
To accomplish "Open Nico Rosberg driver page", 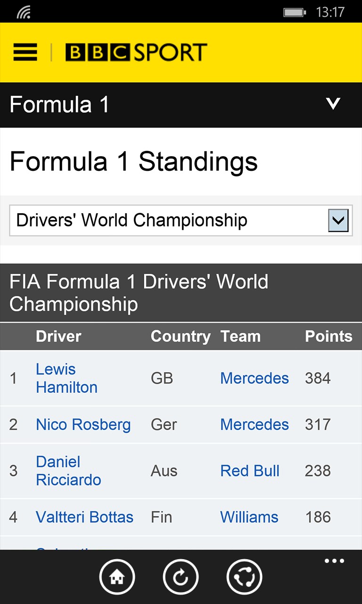I will tap(83, 424).
